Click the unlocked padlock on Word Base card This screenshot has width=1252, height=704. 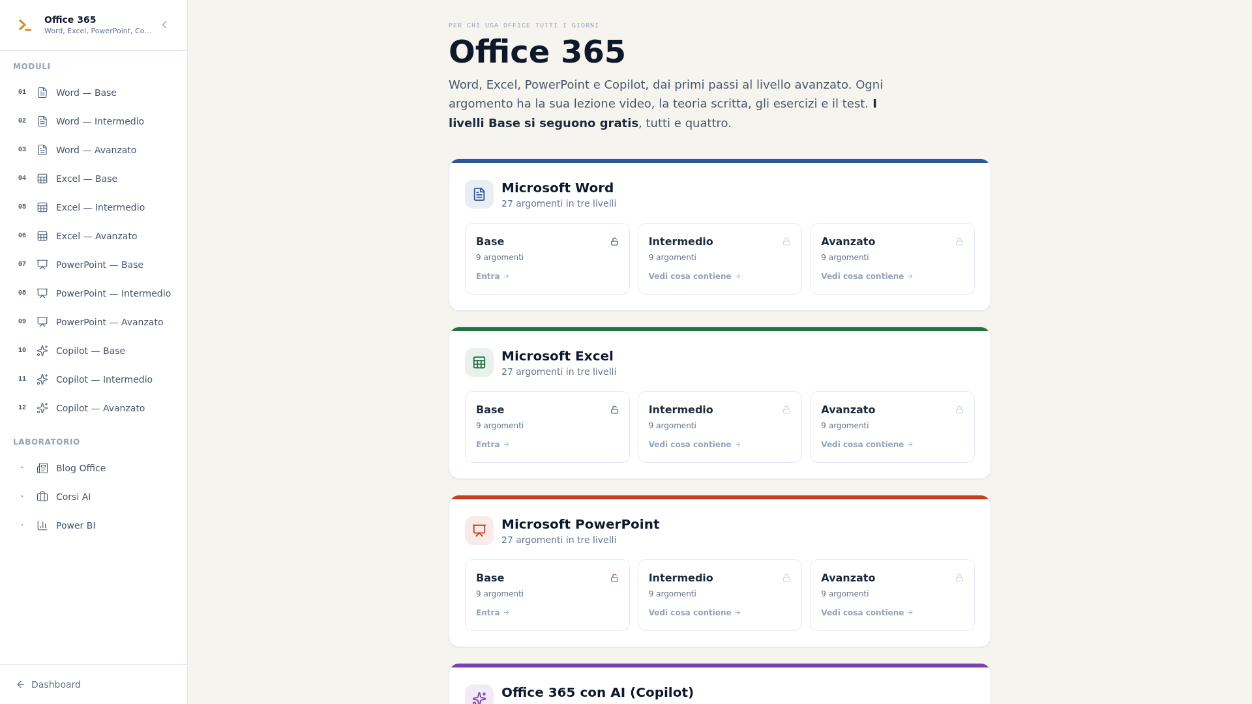click(x=614, y=242)
